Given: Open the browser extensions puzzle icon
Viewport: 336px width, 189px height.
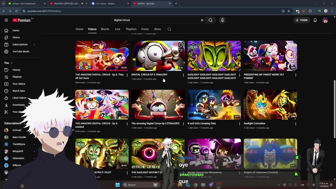Looking at the screenshot, I should [310, 11].
